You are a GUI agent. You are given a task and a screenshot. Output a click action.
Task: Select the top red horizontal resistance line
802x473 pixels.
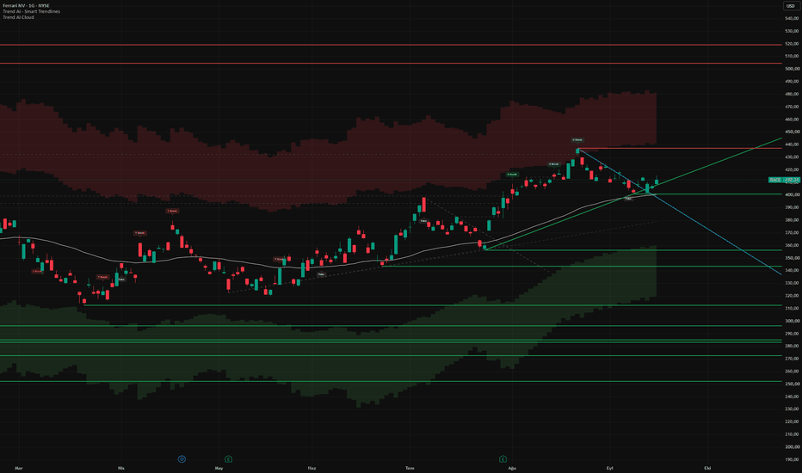(x=391, y=45)
